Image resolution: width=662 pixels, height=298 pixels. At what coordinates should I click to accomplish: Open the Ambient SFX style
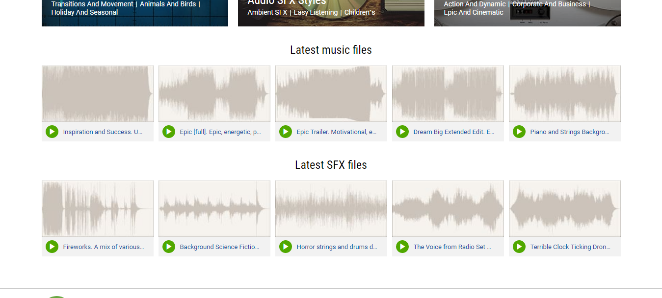(x=267, y=12)
